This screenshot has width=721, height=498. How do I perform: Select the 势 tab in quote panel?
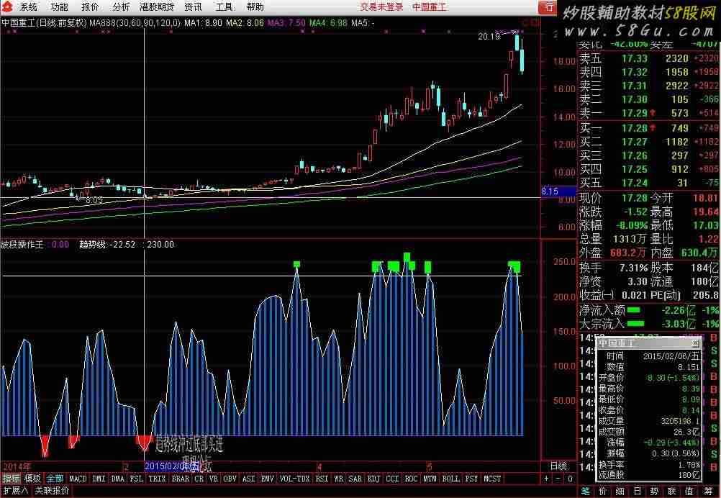[x=656, y=492]
